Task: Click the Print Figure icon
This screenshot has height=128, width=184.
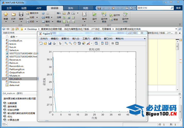Action: coord(54,44)
